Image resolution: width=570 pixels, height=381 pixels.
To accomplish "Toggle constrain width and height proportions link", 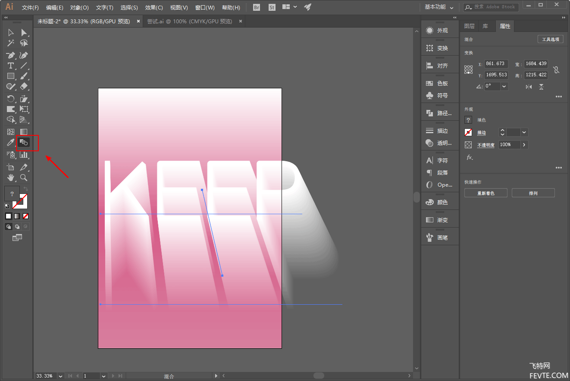I will click(556, 69).
